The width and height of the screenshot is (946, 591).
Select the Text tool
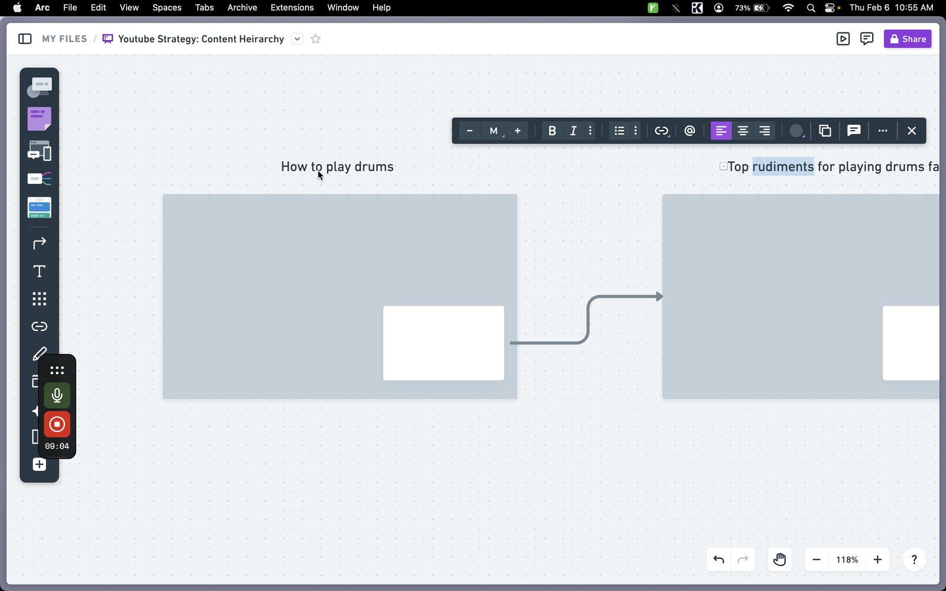point(40,271)
